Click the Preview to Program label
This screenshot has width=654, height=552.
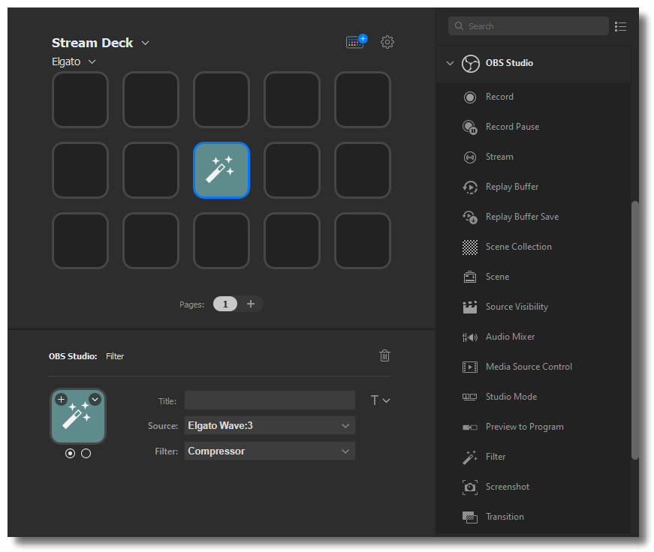(x=525, y=427)
